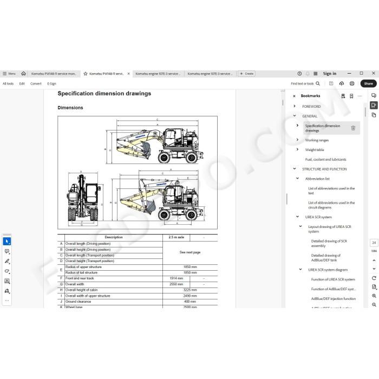This screenshot has width=379, height=379.
Task: Close the active Komatsu PW148-11 tab
Action: point(129,74)
